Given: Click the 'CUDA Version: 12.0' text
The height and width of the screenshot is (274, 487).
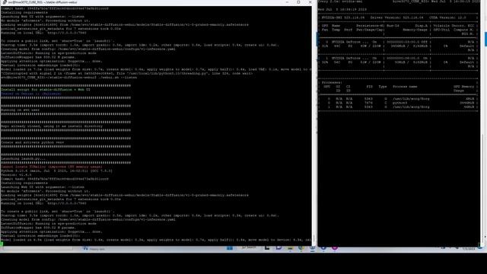Looking at the screenshot, I should point(447,18).
